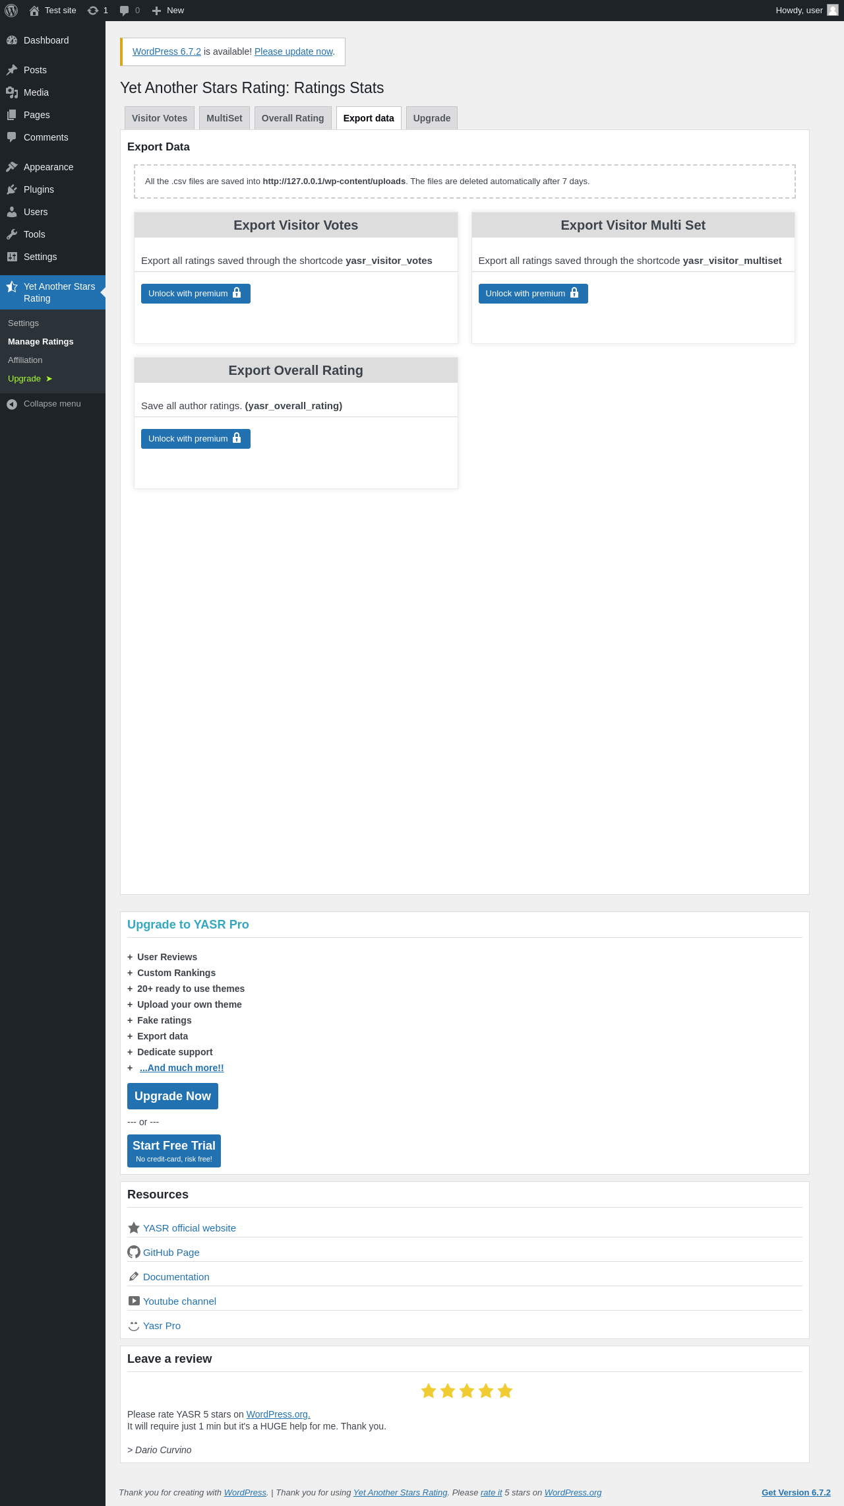The width and height of the screenshot is (844, 1506).
Task: Open the YASR official website link
Action: (x=189, y=1228)
